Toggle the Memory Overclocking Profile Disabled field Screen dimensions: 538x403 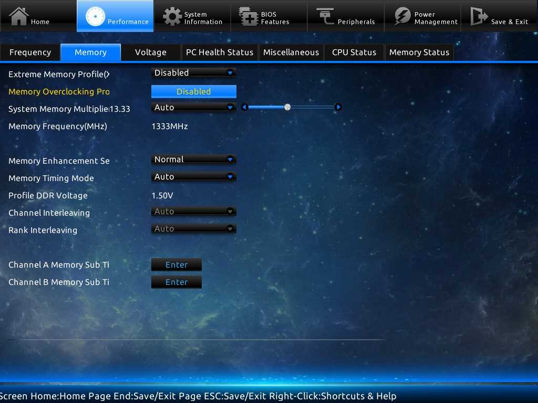(193, 91)
